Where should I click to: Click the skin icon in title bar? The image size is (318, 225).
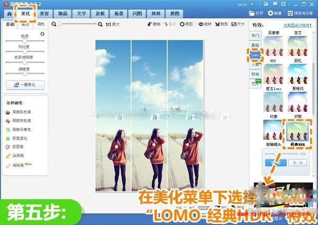(266, 4)
